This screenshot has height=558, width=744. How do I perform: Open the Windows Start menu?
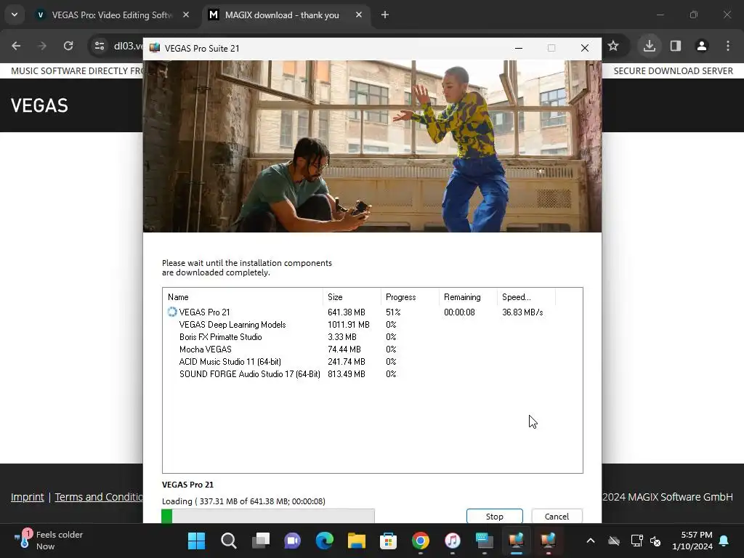(196, 541)
